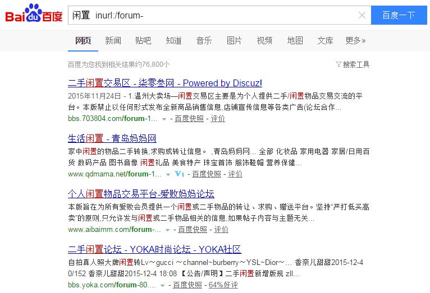This screenshot has height=293, width=430.
Task: Click the green URL www.aibaimm.com/forum-...
Action: 115,230
